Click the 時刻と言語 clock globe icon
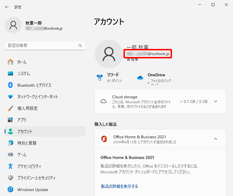233x196 pixels. pos(10,143)
